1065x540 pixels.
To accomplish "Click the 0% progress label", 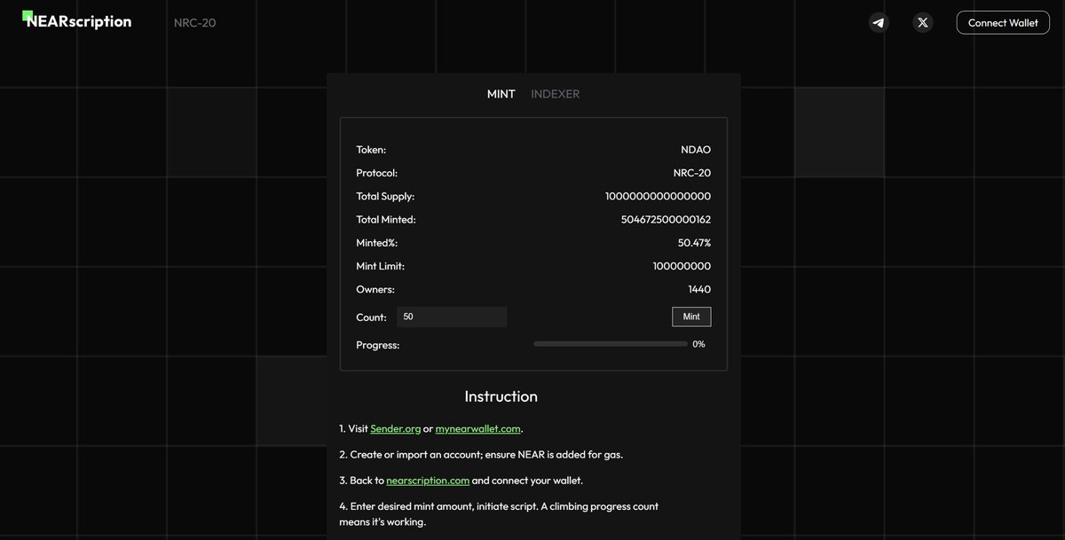I will (699, 344).
